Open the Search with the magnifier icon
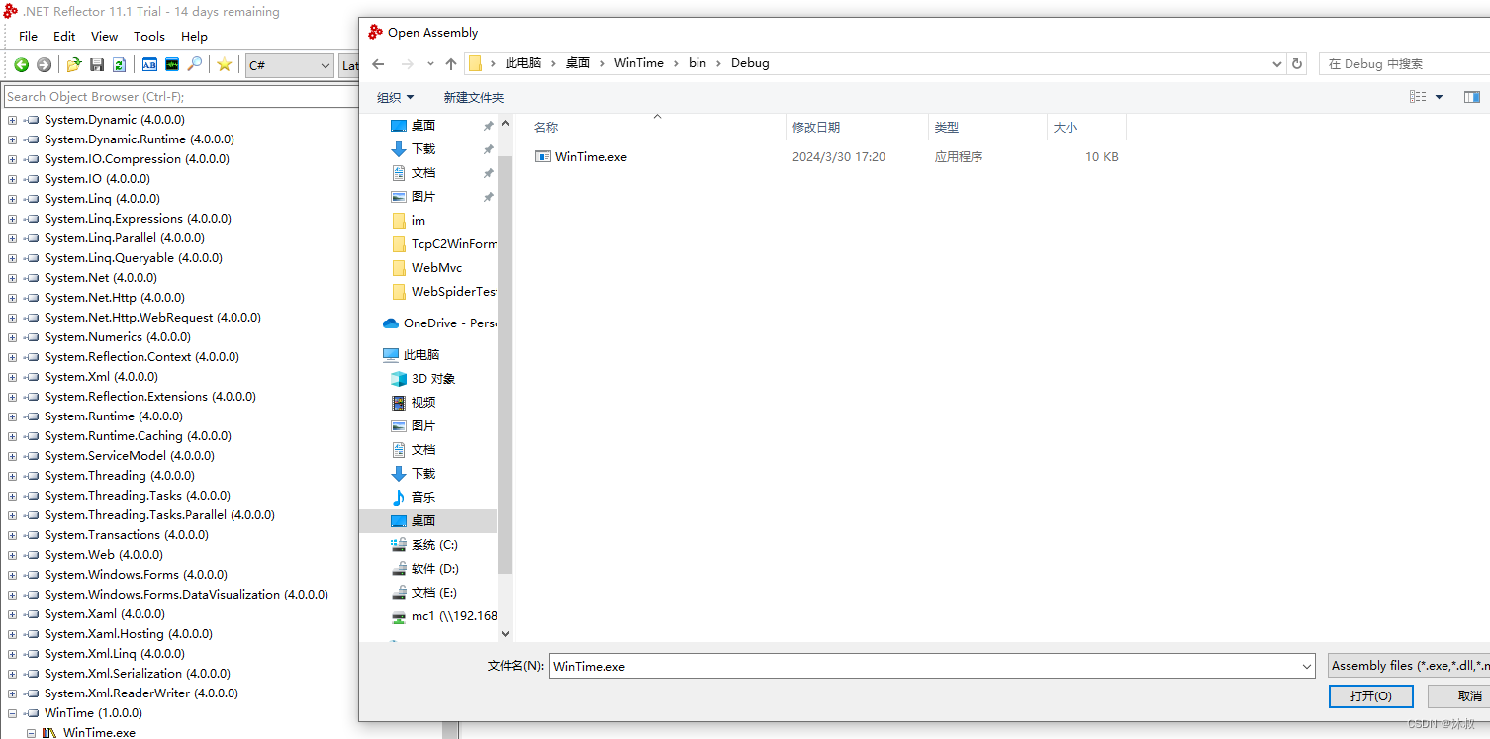 pyautogui.click(x=194, y=65)
